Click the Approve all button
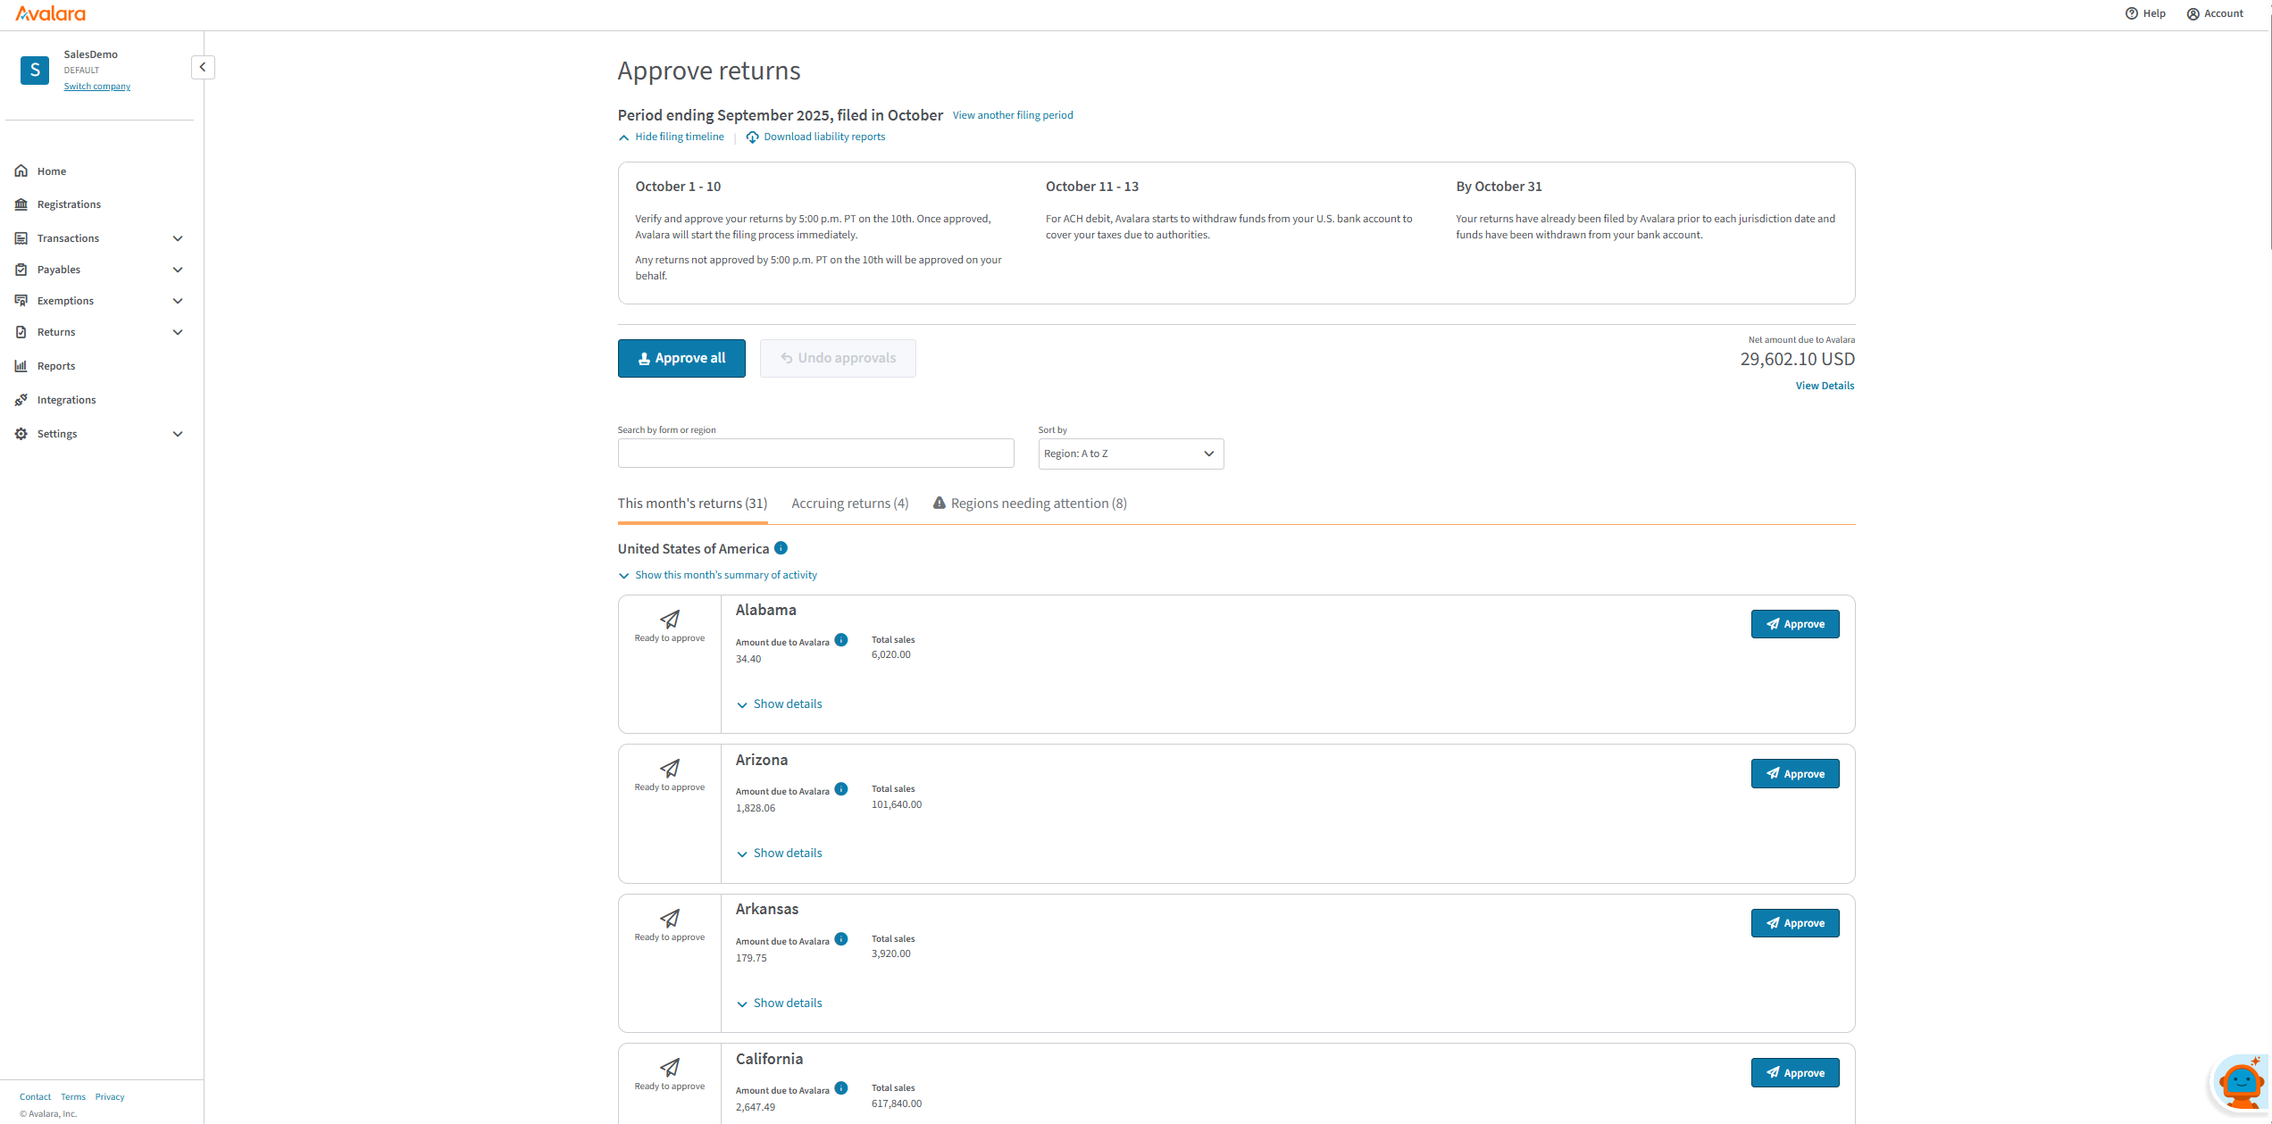Image resolution: width=2272 pixels, height=1124 pixels. pyautogui.click(x=681, y=358)
